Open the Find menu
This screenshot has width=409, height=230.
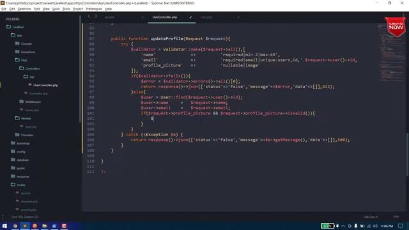(x=37, y=9)
